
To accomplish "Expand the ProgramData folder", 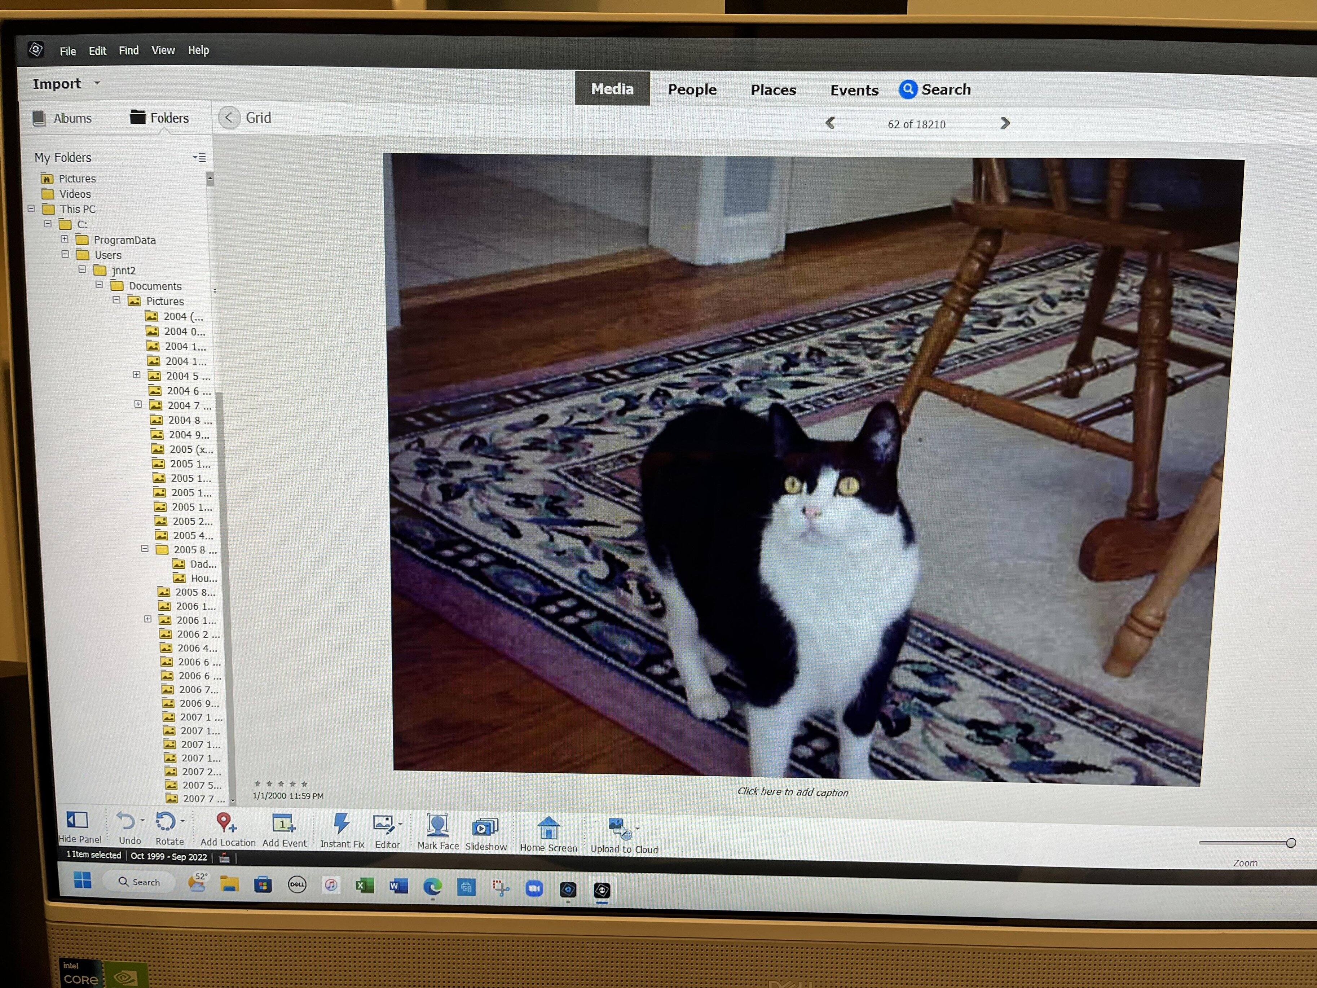I will pos(64,239).
